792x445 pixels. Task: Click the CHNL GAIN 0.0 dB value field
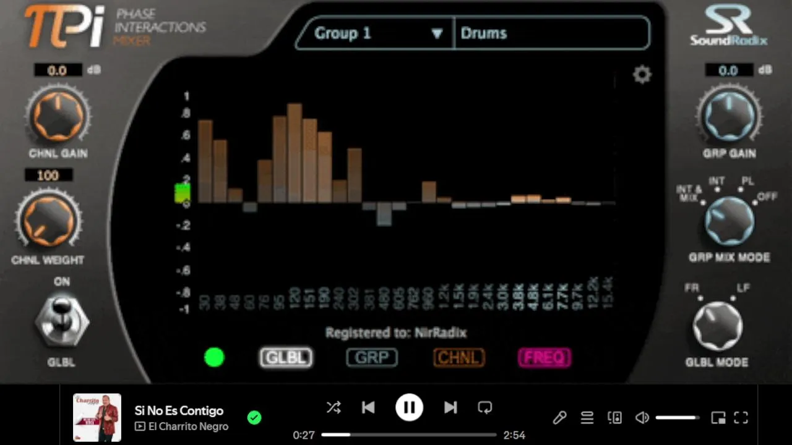pos(58,70)
